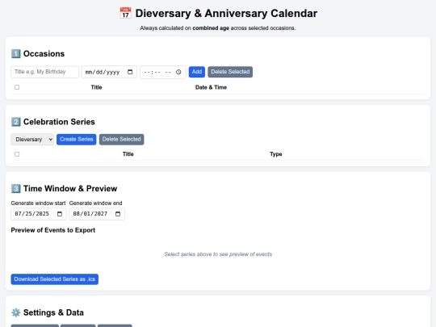Click number one badge beside Occasions
Screen dimensions: 436x327
tap(16, 53)
